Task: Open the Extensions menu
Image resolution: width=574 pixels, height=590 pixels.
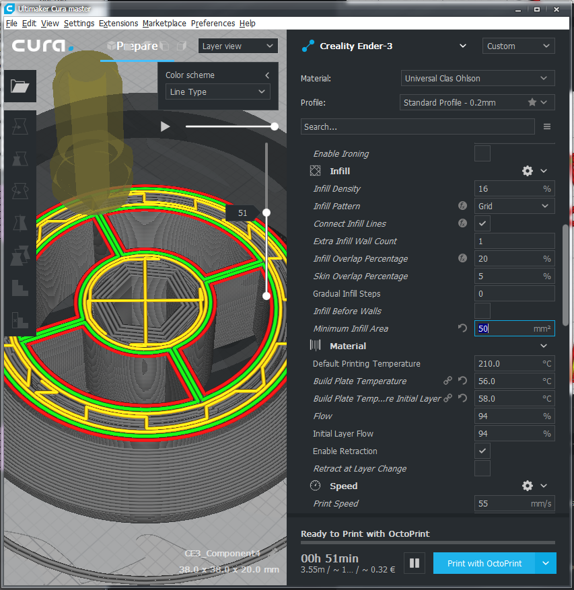Action: tap(118, 24)
